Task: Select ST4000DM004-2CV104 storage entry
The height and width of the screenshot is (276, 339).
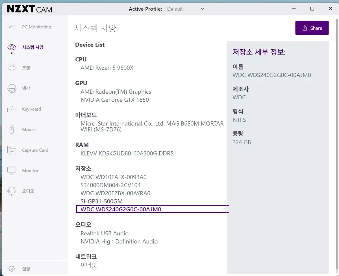Action: pos(110,185)
